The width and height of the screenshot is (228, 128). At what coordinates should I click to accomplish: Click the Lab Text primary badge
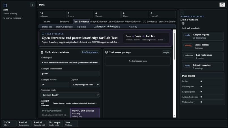[90, 52]
